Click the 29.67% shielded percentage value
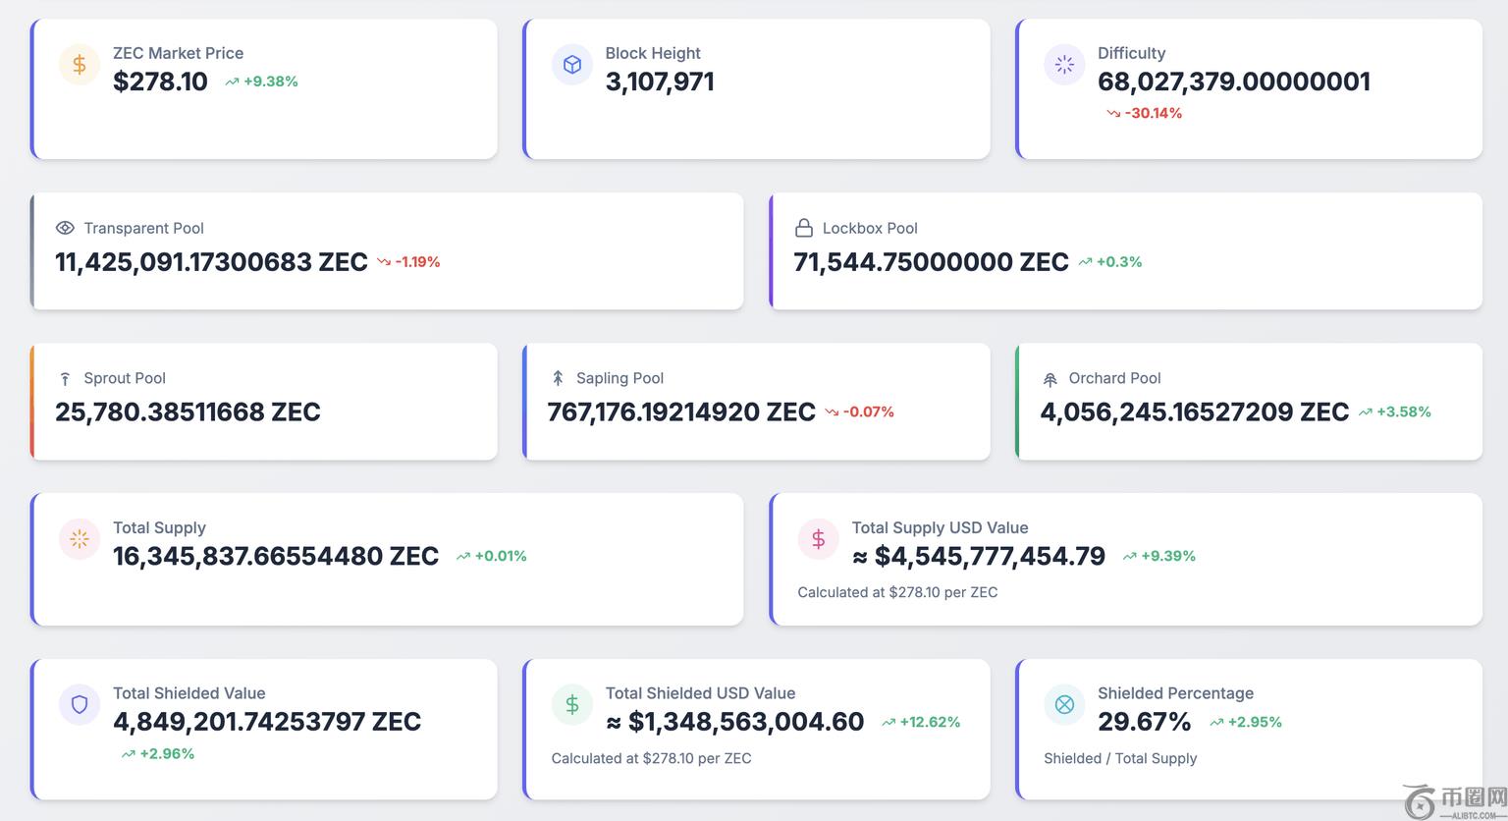This screenshot has height=821, width=1508. coord(1144,722)
